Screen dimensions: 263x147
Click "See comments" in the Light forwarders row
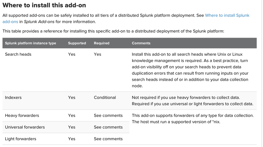coord(108,139)
